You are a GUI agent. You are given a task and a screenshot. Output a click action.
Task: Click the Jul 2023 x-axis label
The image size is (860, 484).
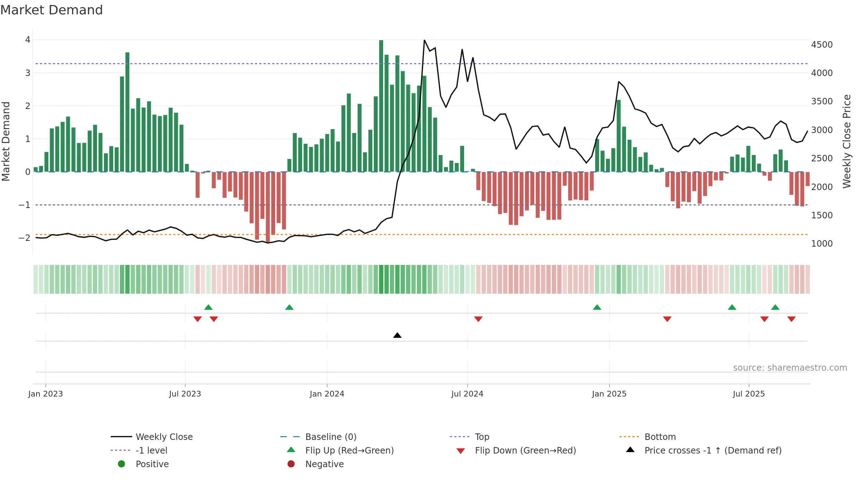tap(185, 394)
